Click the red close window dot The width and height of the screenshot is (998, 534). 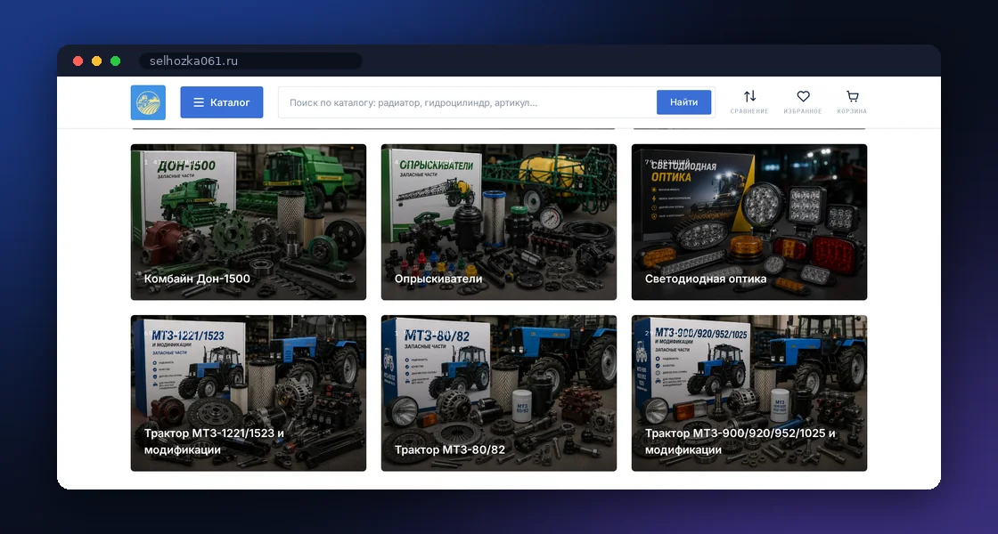pyautogui.click(x=78, y=61)
